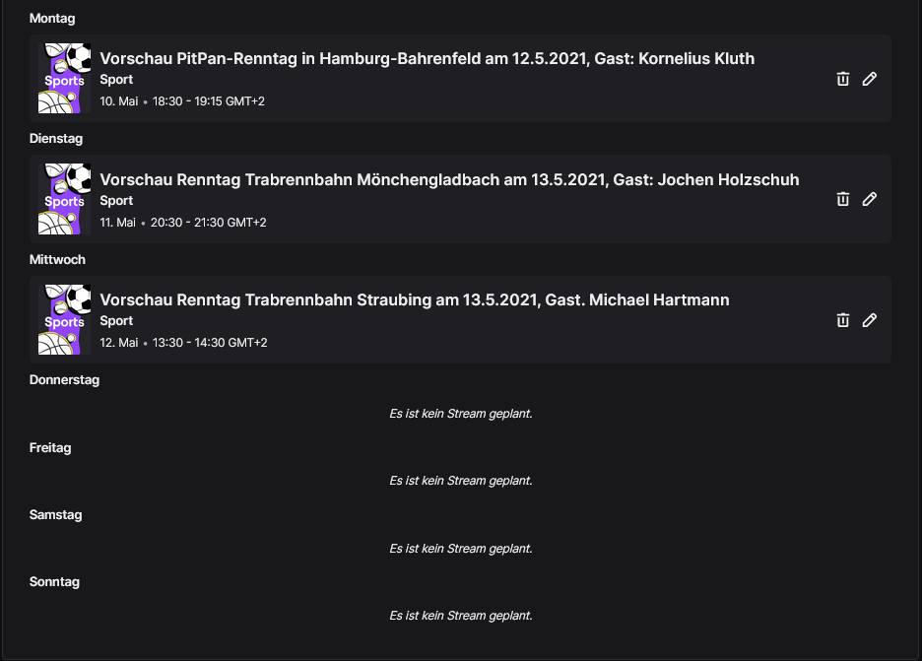
Task: Edit the PitPan-Renntag Hamburg-Bahrenfeld stream
Action: pyautogui.click(x=870, y=79)
